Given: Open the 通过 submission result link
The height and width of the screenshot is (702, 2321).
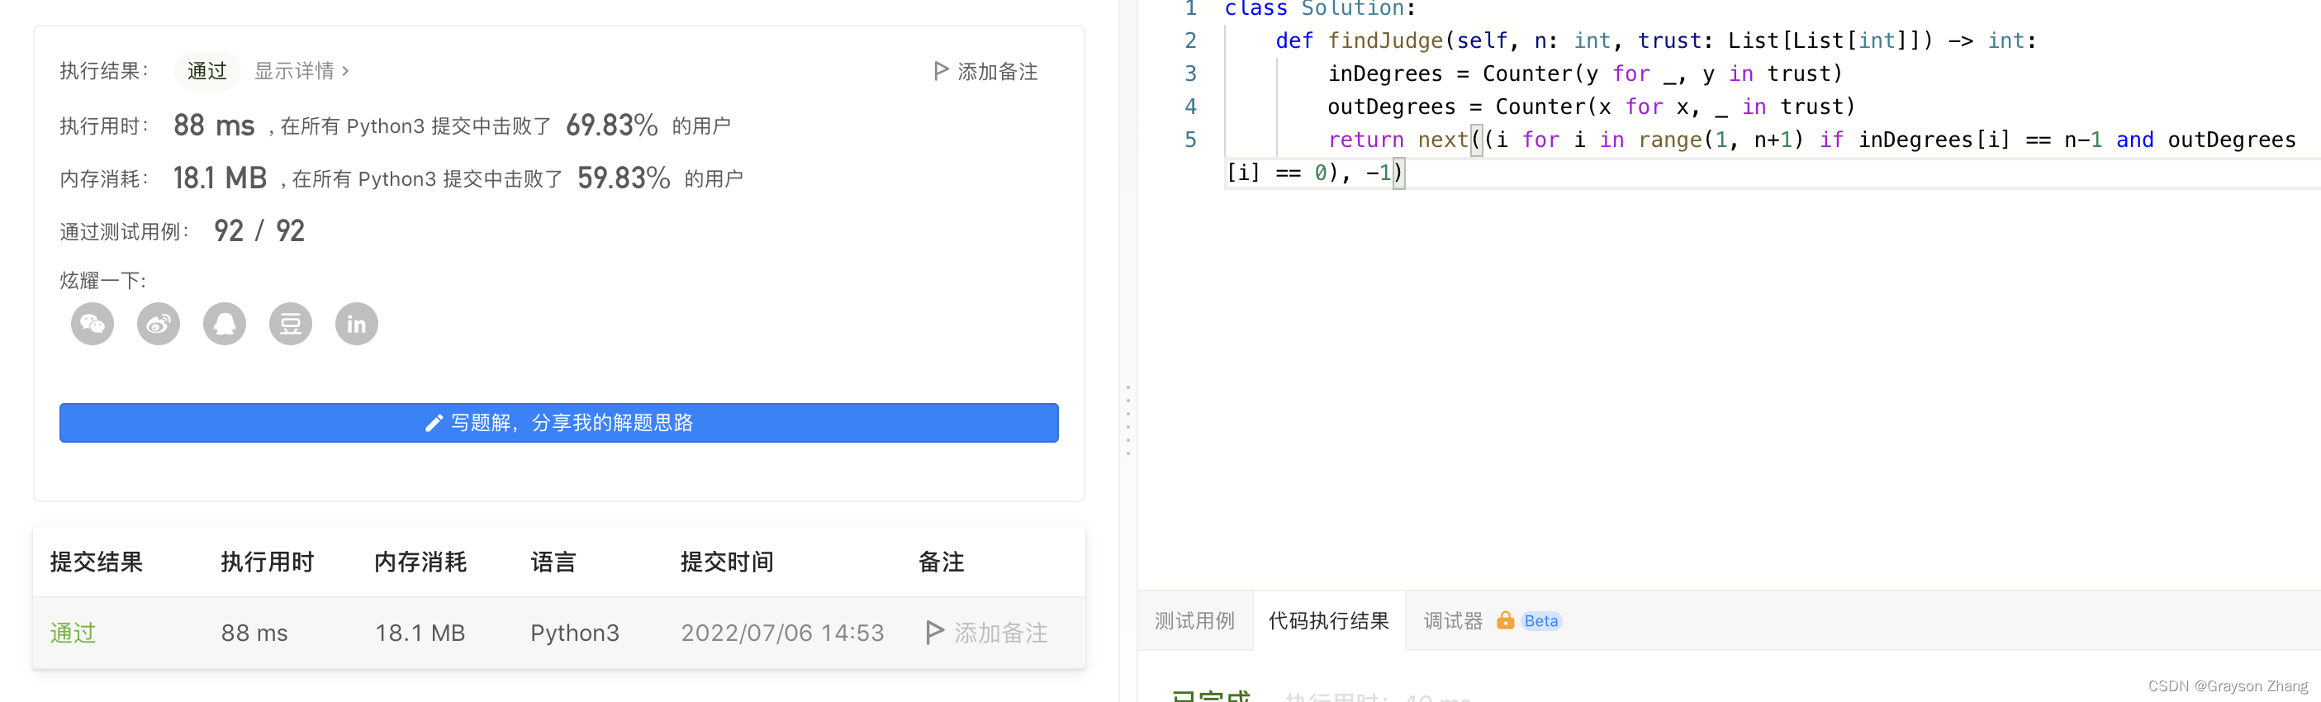Looking at the screenshot, I should [x=73, y=633].
